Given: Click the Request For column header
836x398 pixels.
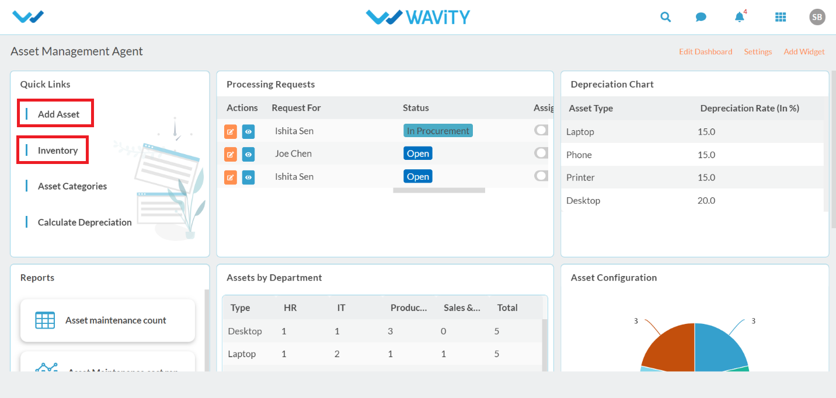Looking at the screenshot, I should click(x=296, y=108).
